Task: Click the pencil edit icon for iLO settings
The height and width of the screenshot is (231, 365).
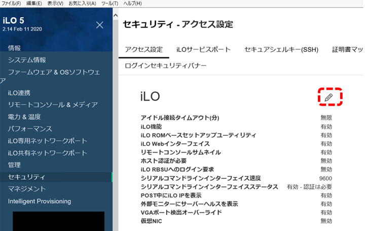Action: tap(328, 97)
